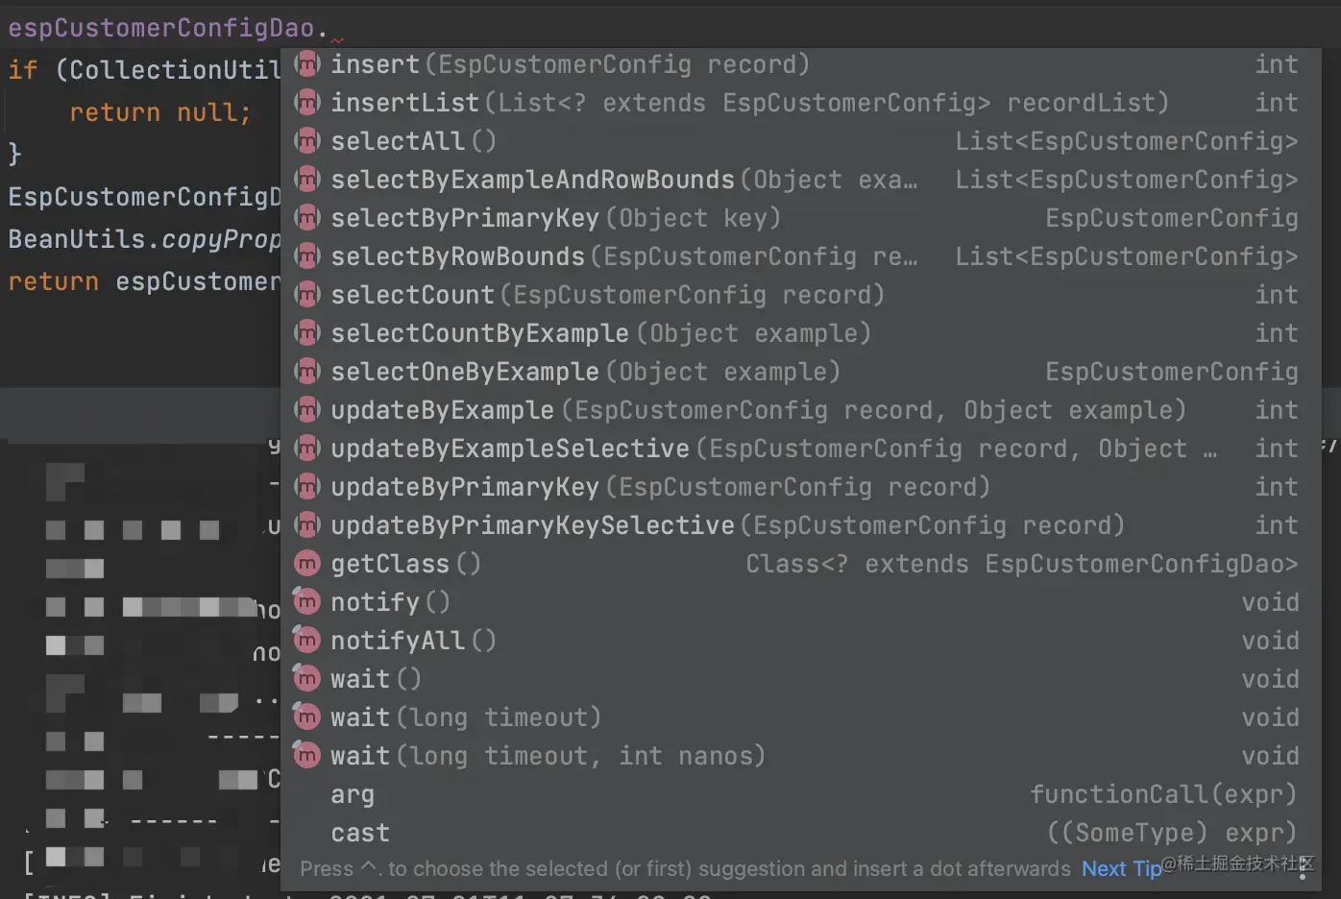Choose selectCountByExample(Object example) suggestion
The width and height of the screenshot is (1341, 899).
pyautogui.click(x=800, y=333)
